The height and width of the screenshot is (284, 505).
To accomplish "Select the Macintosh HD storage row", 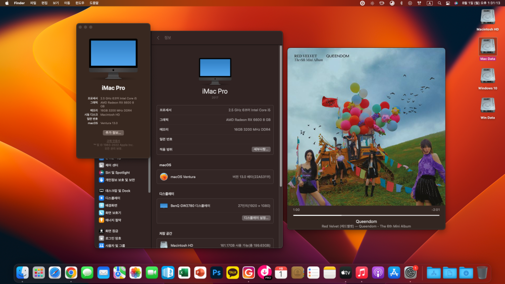I will pos(215,245).
